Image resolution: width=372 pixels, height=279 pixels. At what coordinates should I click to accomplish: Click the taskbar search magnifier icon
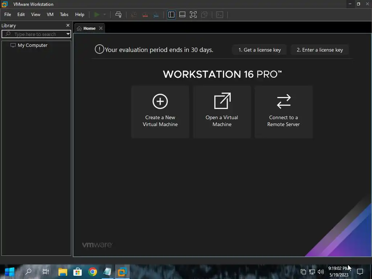28,272
